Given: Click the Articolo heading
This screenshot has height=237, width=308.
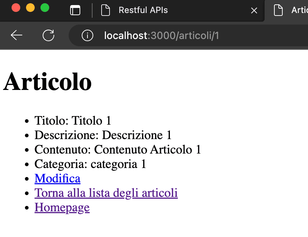Looking at the screenshot, I should click(x=47, y=82).
